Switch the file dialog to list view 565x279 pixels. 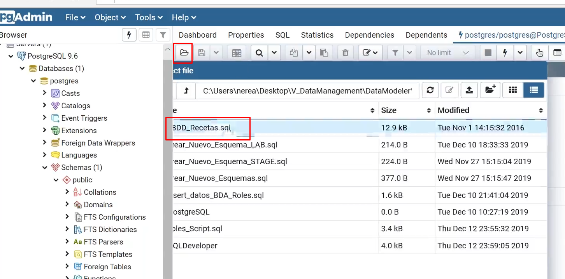tap(533, 90)
